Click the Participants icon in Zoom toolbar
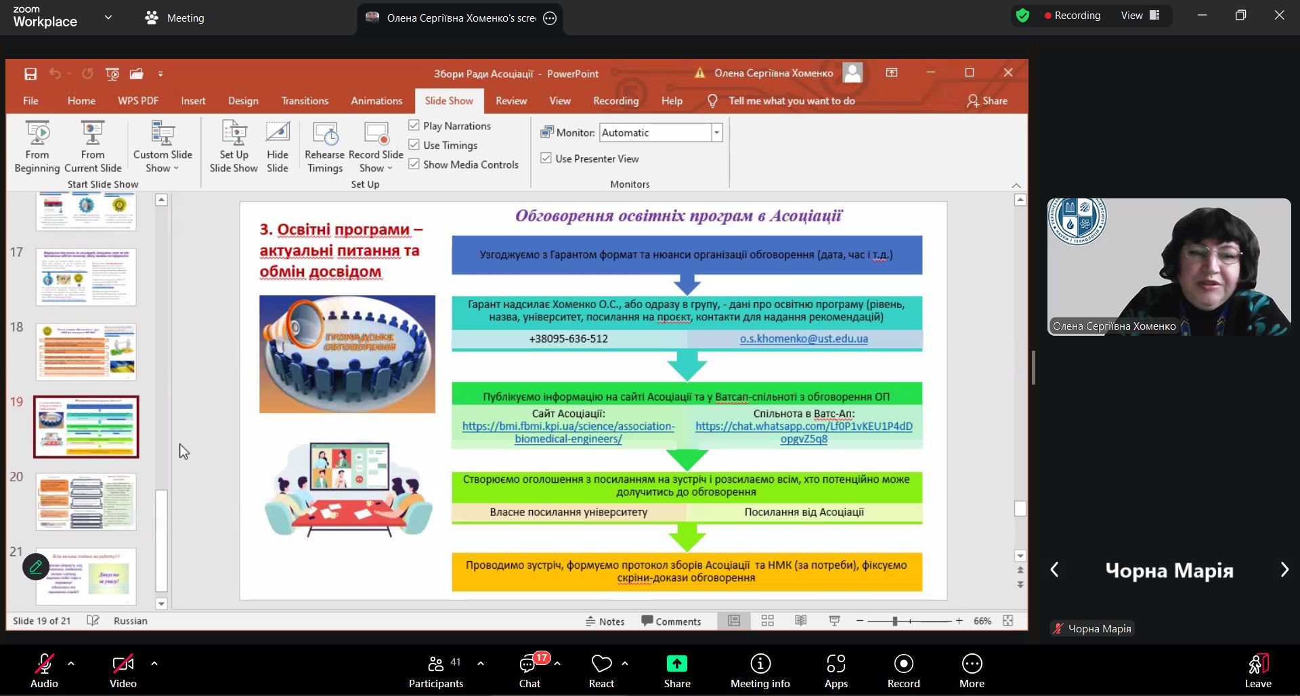Image resolution: width=1300 pixels, height=696 pixels. coord(436,664)
